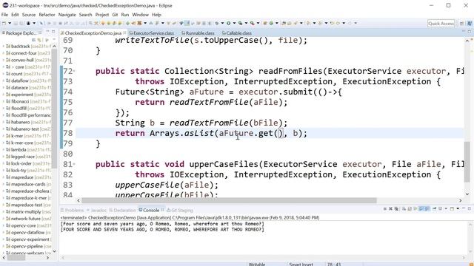Screen dimensions: 474x266
Task: Click the Debug bug toolbar icon
Action: click(x=217, y=23)
